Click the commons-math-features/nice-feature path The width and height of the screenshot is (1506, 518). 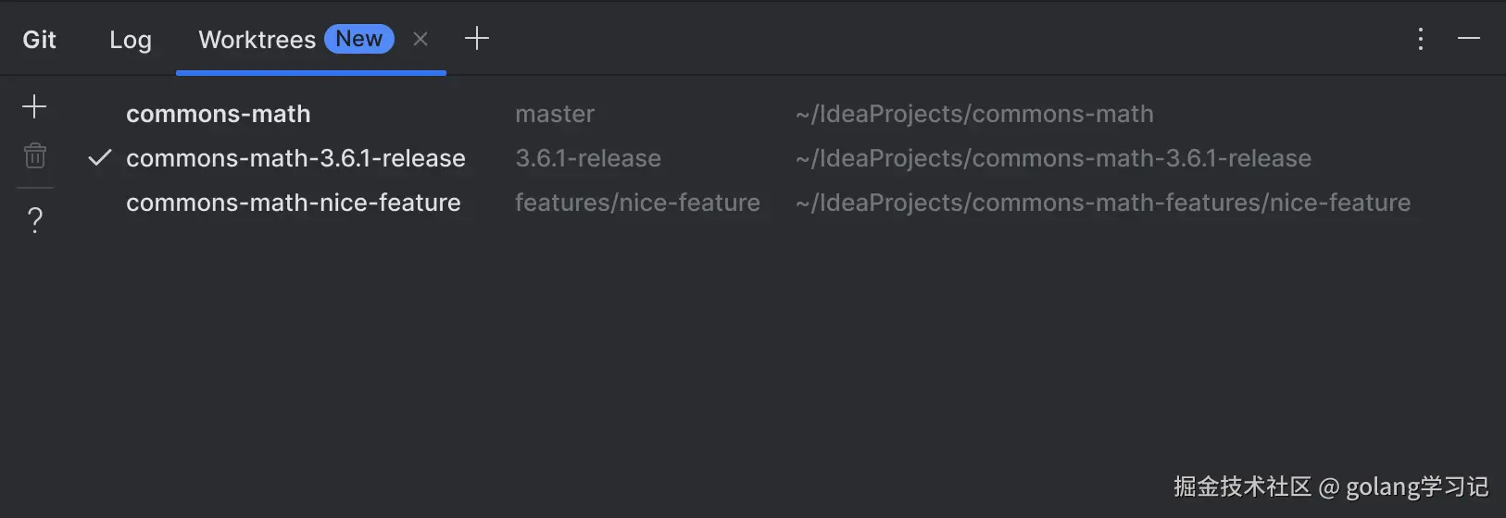[1102, 203]
